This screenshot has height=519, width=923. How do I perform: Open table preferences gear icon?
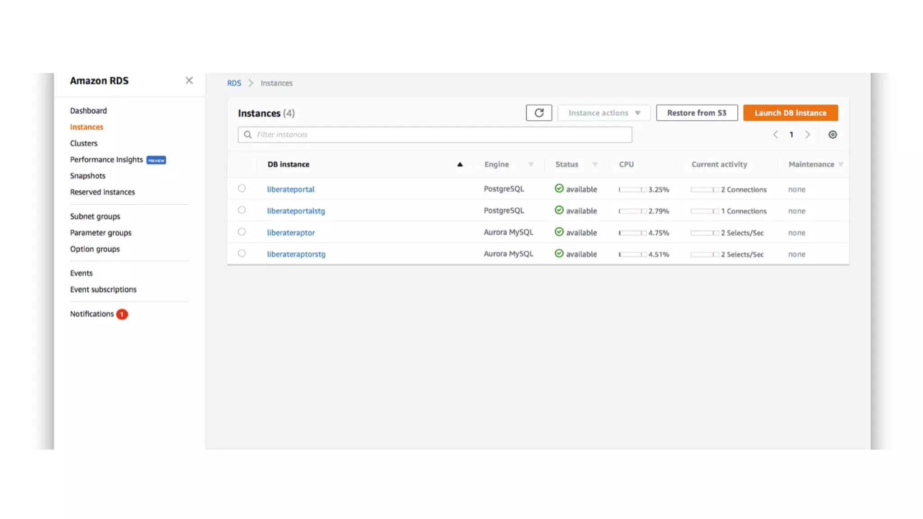(x=832, y=135)
